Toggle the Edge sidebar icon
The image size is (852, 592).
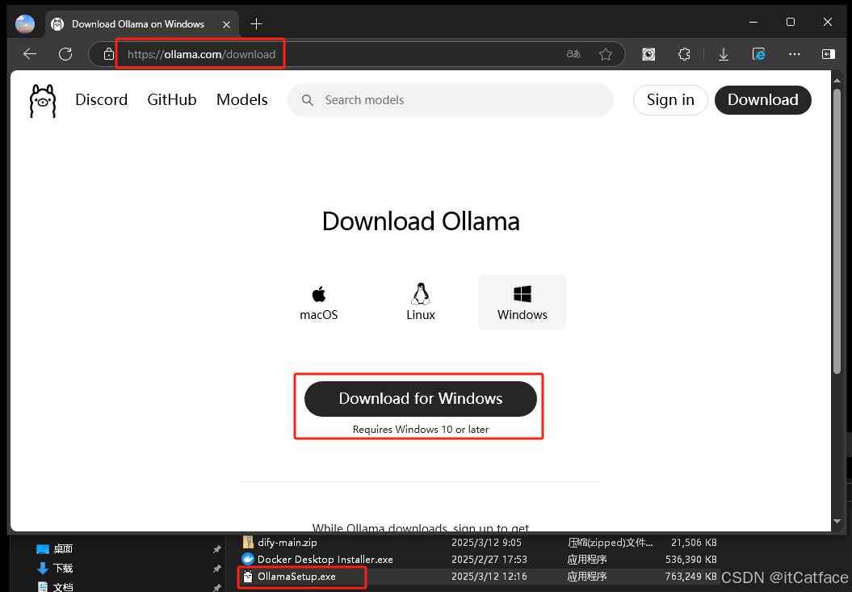[828, 54]
